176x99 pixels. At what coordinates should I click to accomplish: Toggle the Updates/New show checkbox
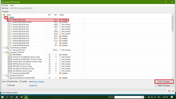[x=8, y=81]
